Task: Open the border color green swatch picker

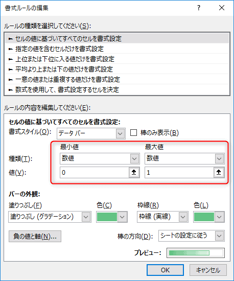Action: point(209,217)
